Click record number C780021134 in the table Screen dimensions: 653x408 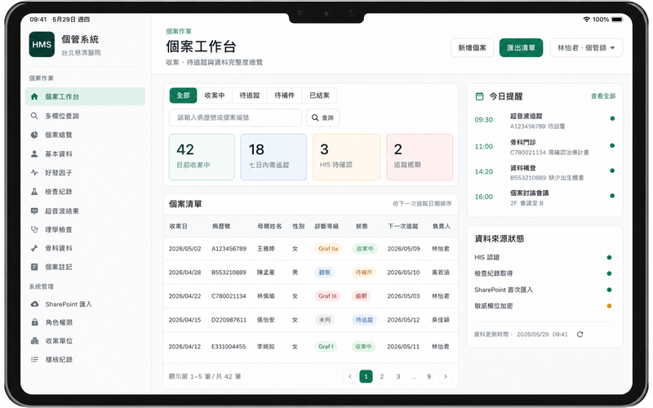[229, 296]
